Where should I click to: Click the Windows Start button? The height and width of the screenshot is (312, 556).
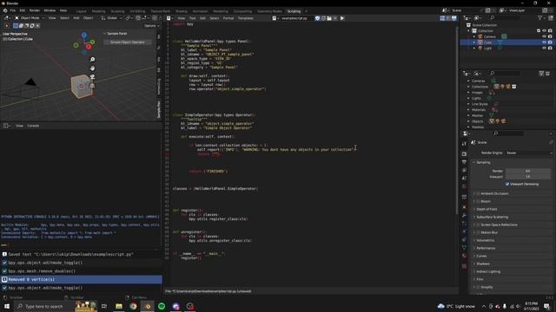pyautogui.click(x=7, y=306)
